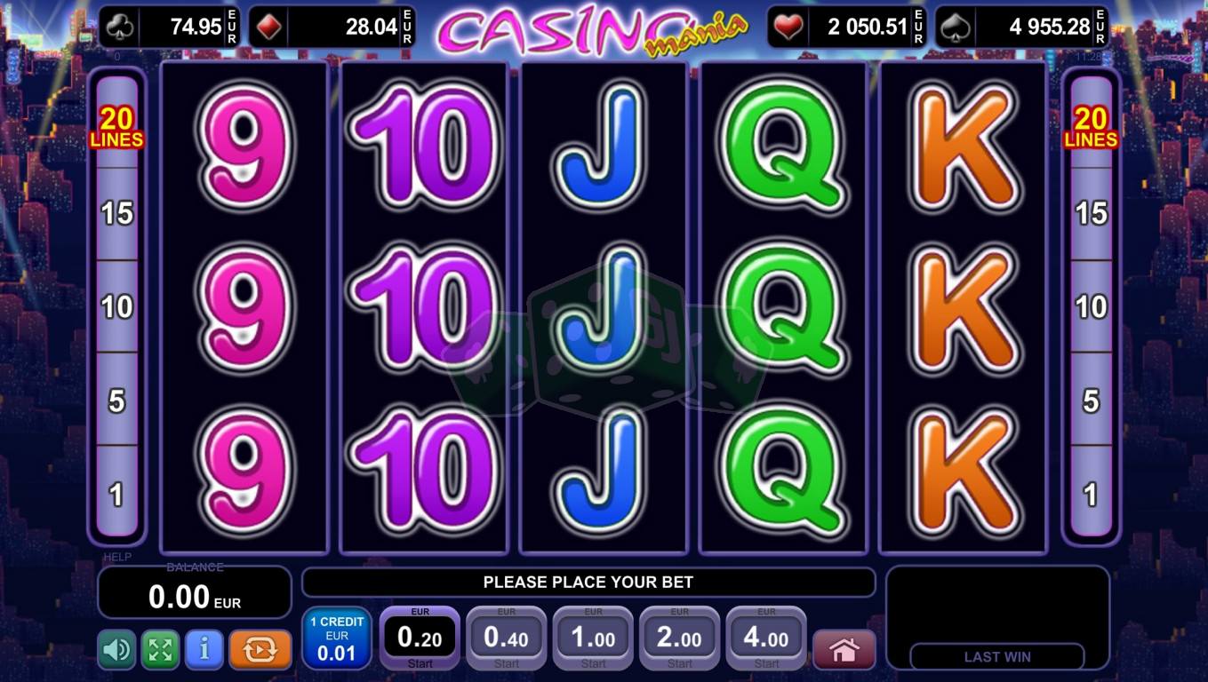
Task: Place the 4.00 EUR bet
Action: click(766, 638)
